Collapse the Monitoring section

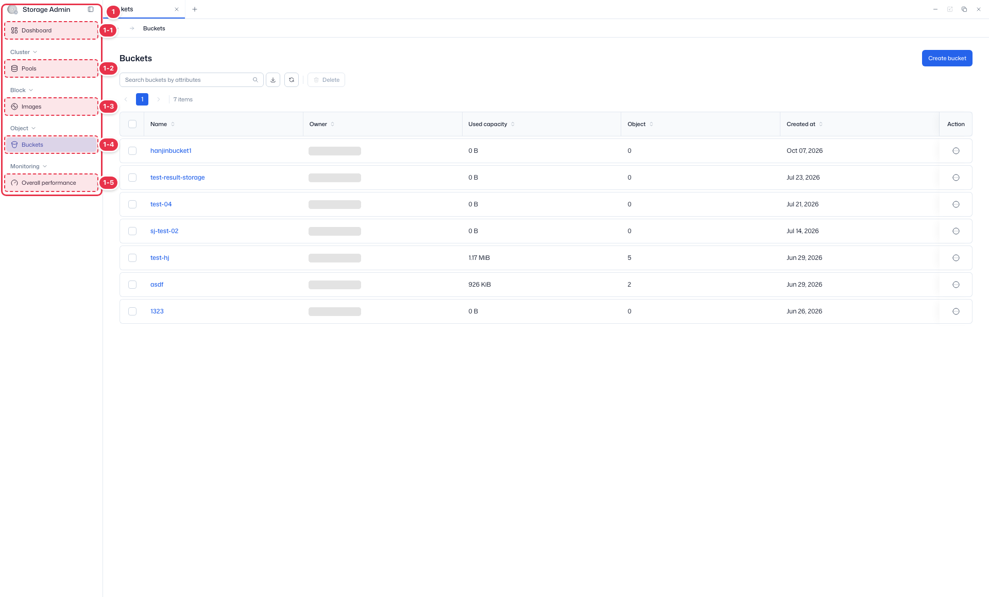click(x=28, y=166)
